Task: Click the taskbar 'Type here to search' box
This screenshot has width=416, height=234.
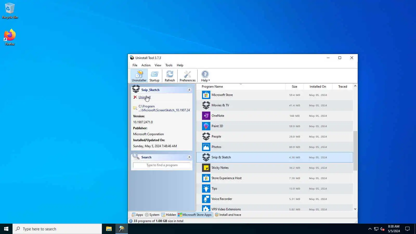Action: coord(57,229)
